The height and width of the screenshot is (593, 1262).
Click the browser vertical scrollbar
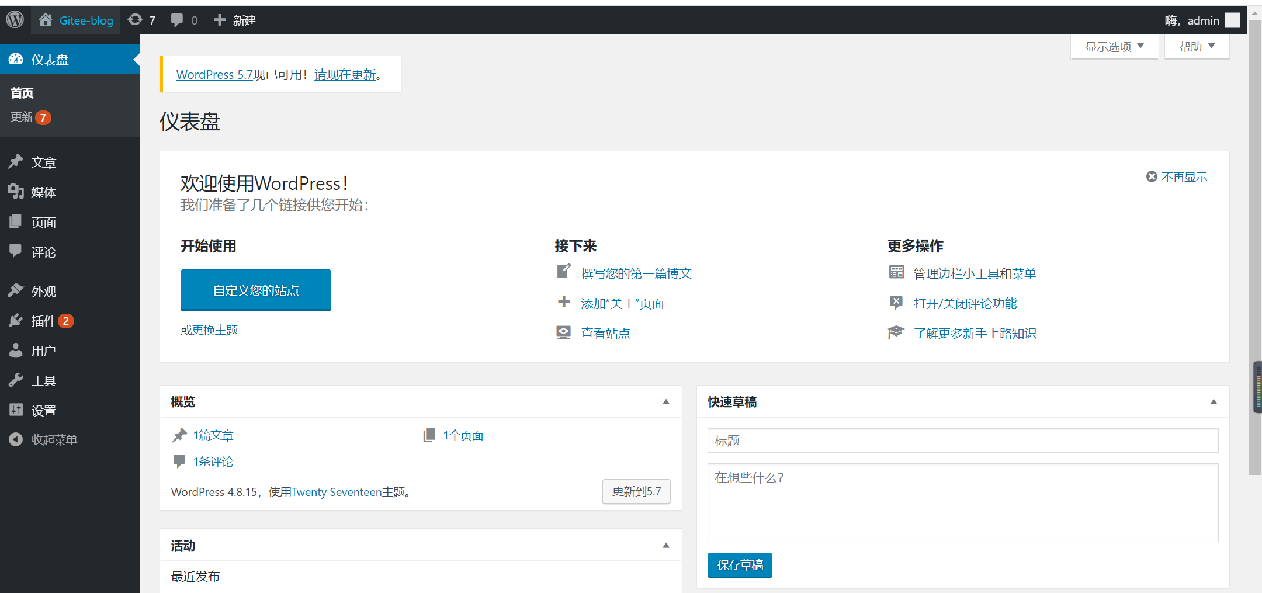(x=1254, y=248)
